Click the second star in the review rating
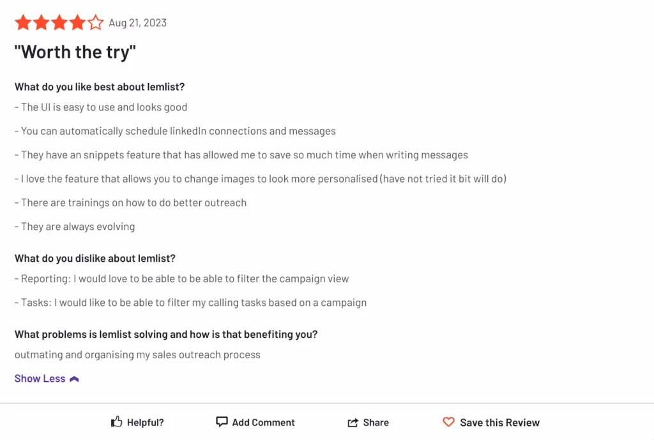 pos(41,22)
